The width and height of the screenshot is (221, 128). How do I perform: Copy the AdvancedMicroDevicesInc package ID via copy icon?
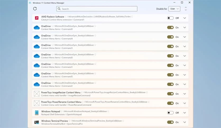(x=132, y=17)
